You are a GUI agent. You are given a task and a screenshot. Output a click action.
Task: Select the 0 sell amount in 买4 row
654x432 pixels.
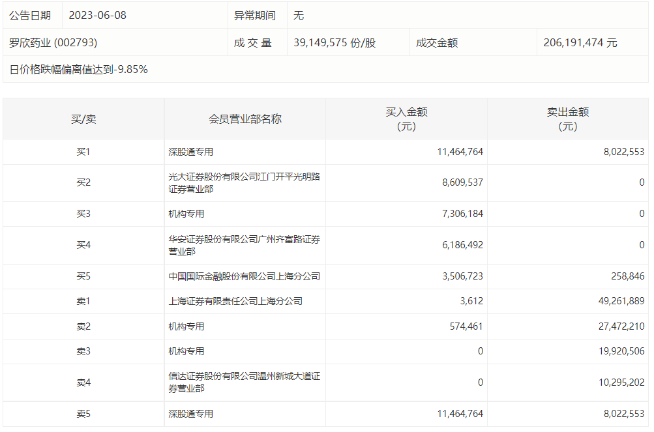tap(642, 245)
